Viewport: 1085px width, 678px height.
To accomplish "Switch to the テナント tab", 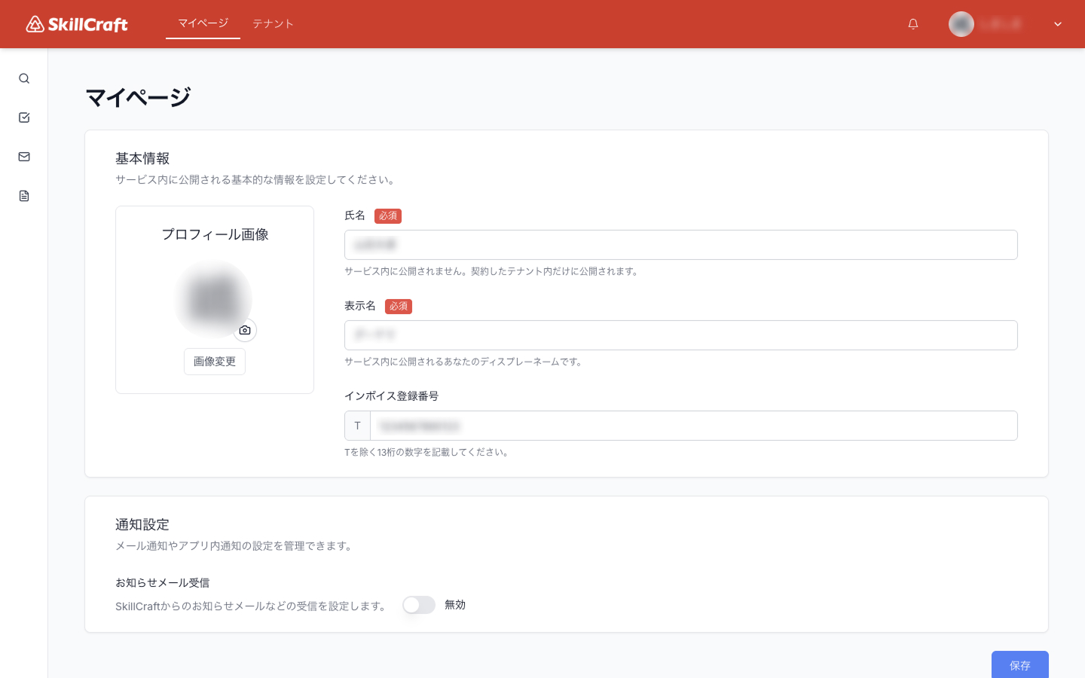I will [x=273, y=23].
